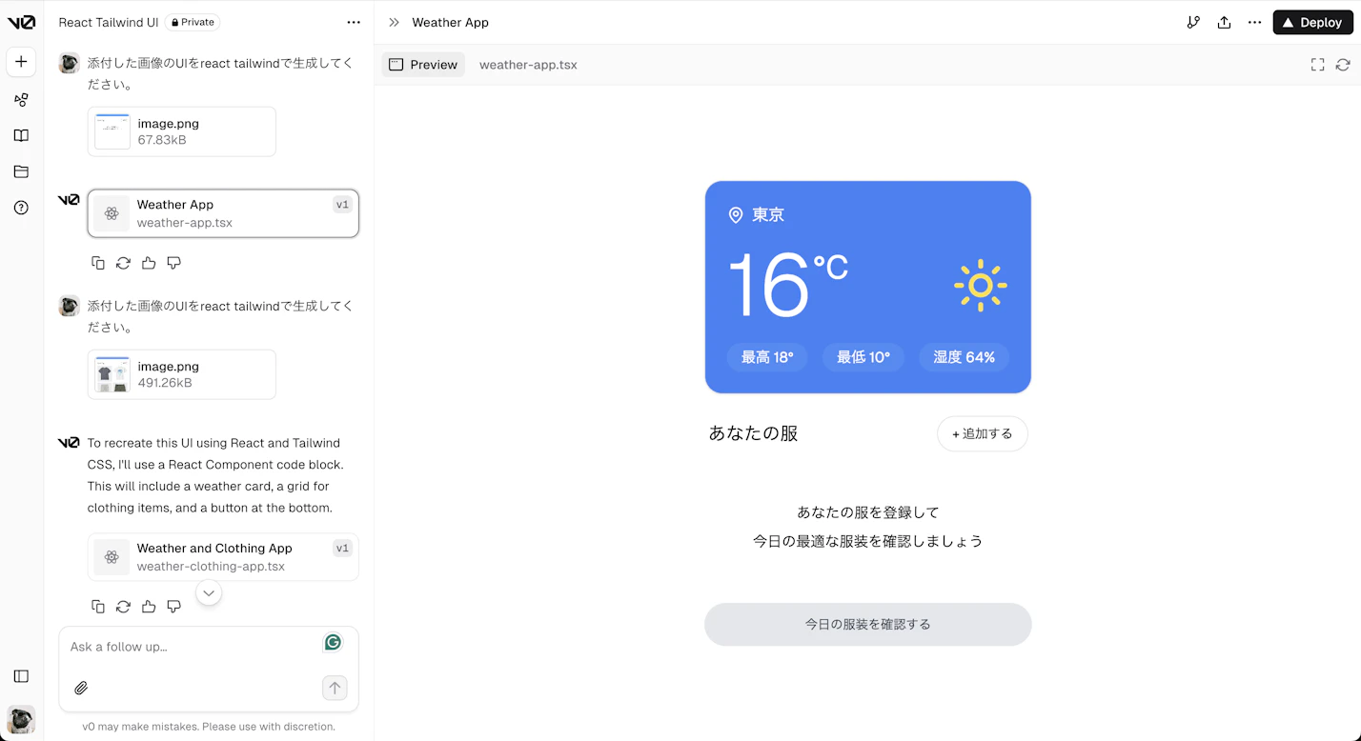This screenshot has height=741, width=1361.
Task: Open the 67.83kB image.png attachment
Action: click(x=181, y=131)
